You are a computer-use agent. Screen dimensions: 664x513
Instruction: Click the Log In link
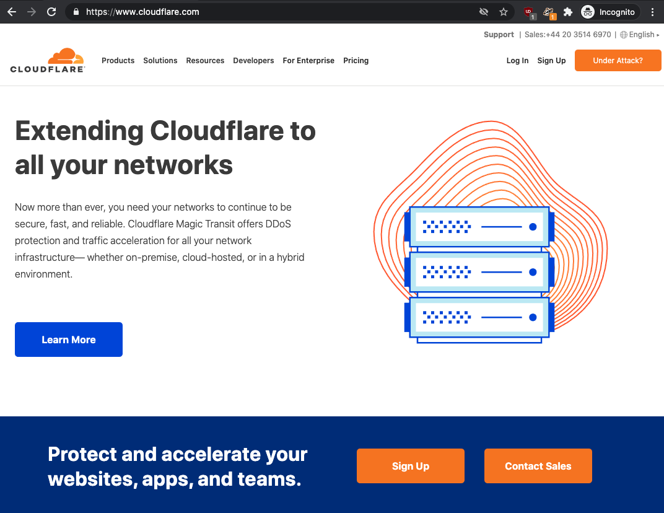tap(517, 61)
